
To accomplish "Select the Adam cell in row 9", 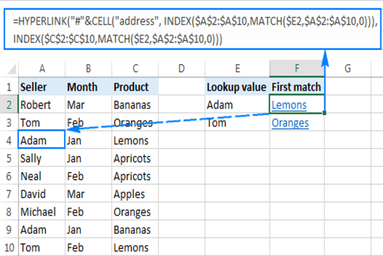I will click(42, 230).
